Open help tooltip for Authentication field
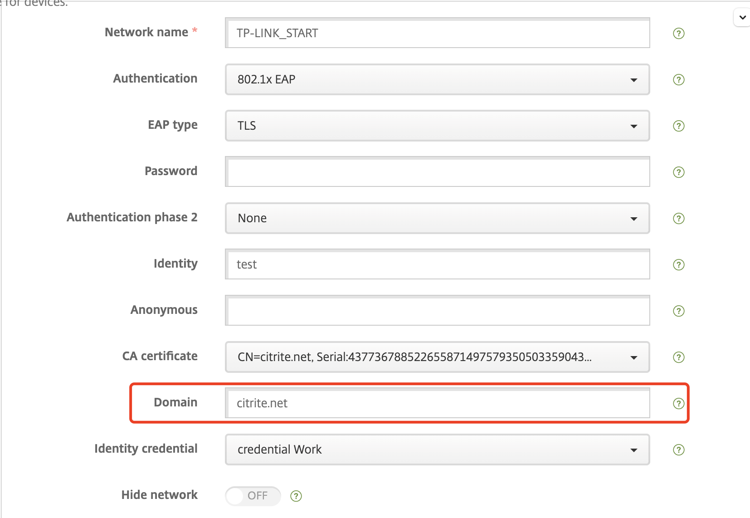The width and height of the screenshot is (750, 518). point(678,80)
